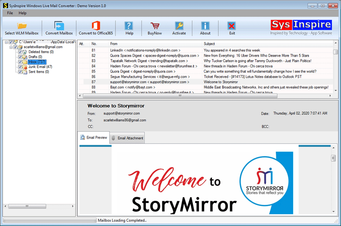341x226 pixels.
Task: Select email 87 Welcome to Storymirror
Action: (x=205, y=82)
